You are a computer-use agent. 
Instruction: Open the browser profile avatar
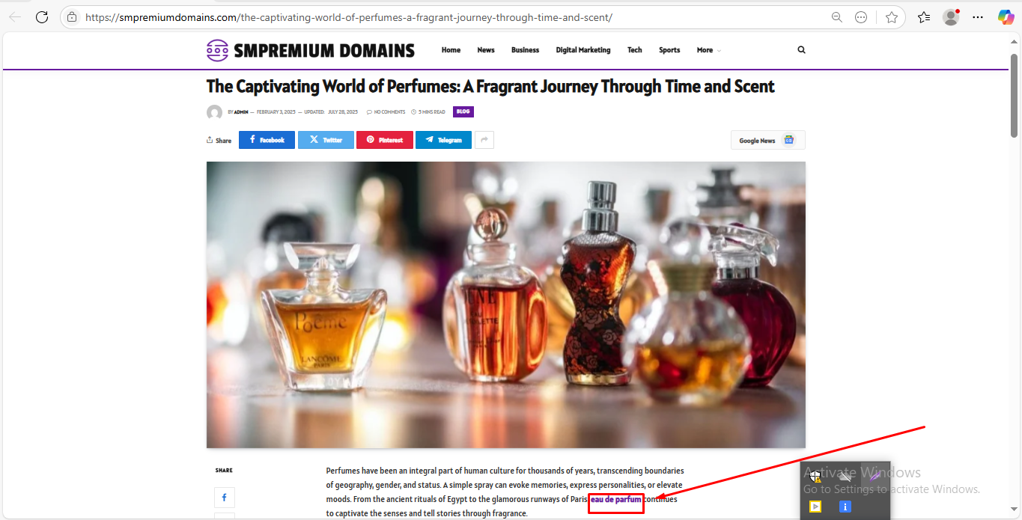click(951, 17)
